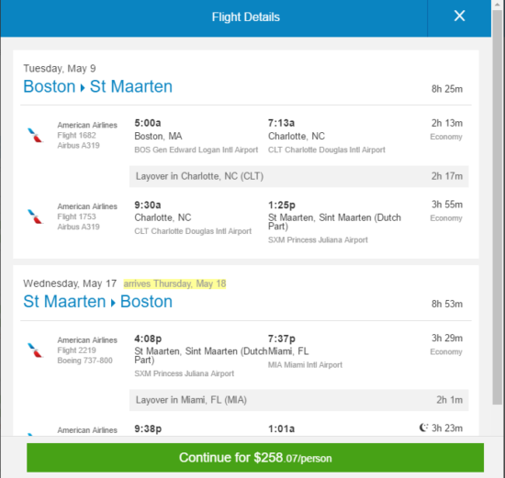Continue for $258.07 per person

255,458
